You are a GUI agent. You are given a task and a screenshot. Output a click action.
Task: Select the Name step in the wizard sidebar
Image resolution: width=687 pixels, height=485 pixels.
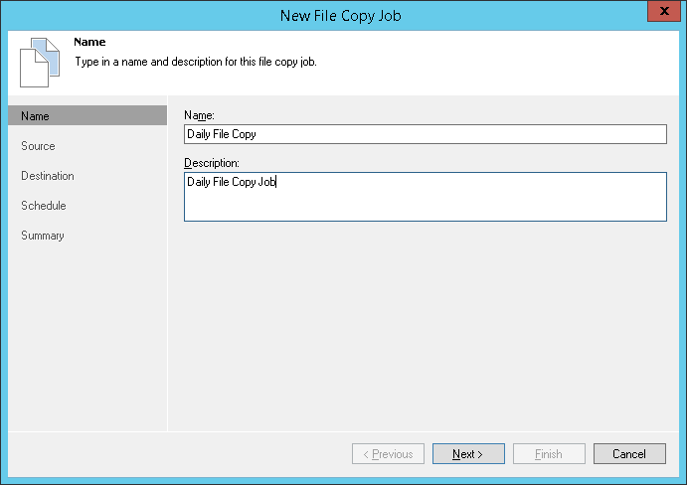pyautogui.click(x=36, y=116)
